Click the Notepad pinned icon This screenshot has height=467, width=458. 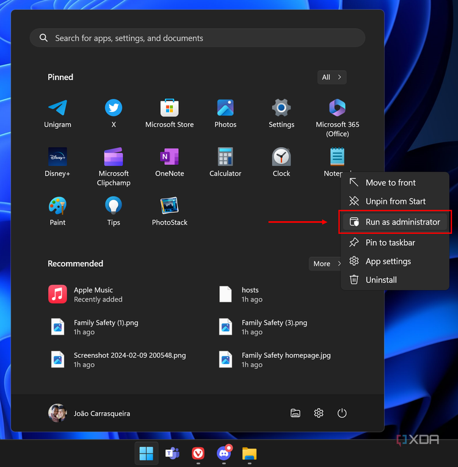point(337,157)
